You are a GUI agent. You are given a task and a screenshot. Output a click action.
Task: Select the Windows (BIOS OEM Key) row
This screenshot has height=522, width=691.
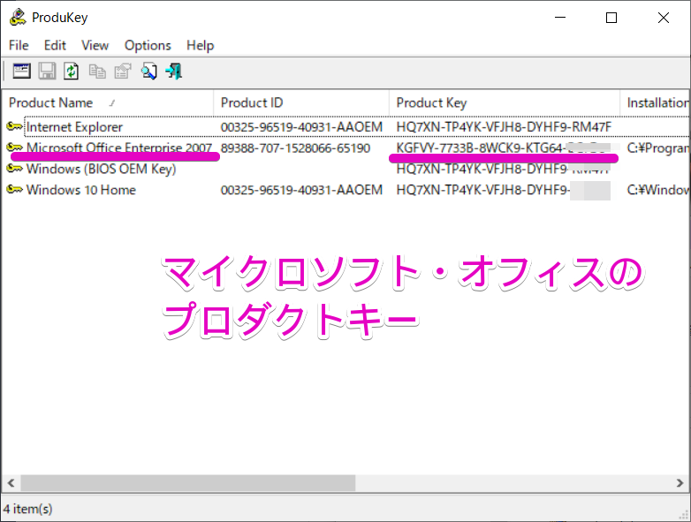pyautogui.click(x=345, y=169)
